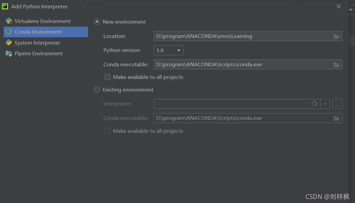
Task: Open the dropdown arrow behind the dialog
Action: tap(351, 10)
